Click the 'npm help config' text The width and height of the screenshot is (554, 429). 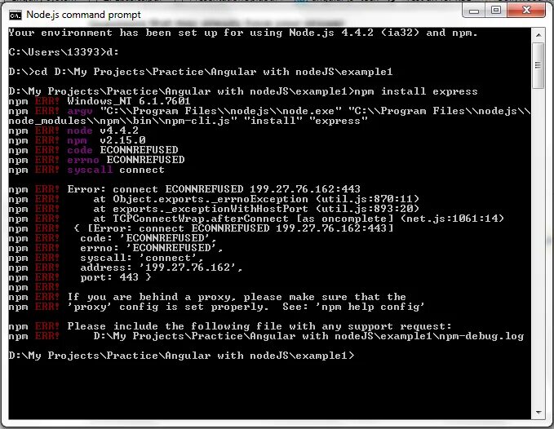click(x=370, y=307)
